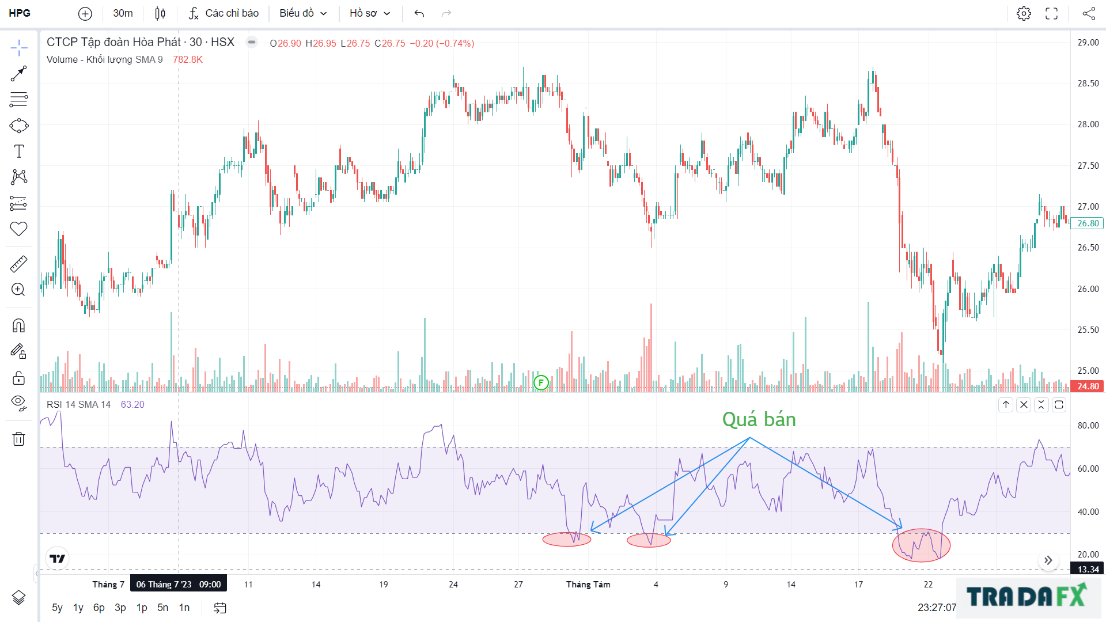Open chart settings gear

pos(1024,13)
